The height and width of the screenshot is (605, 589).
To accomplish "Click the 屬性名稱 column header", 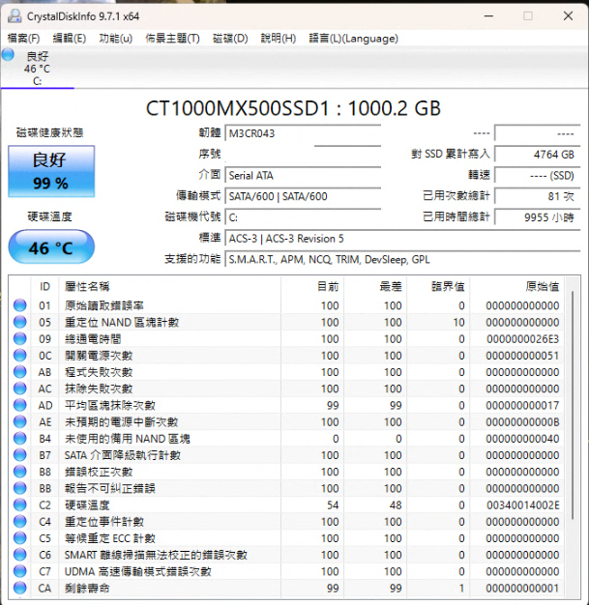I will 170,287.
